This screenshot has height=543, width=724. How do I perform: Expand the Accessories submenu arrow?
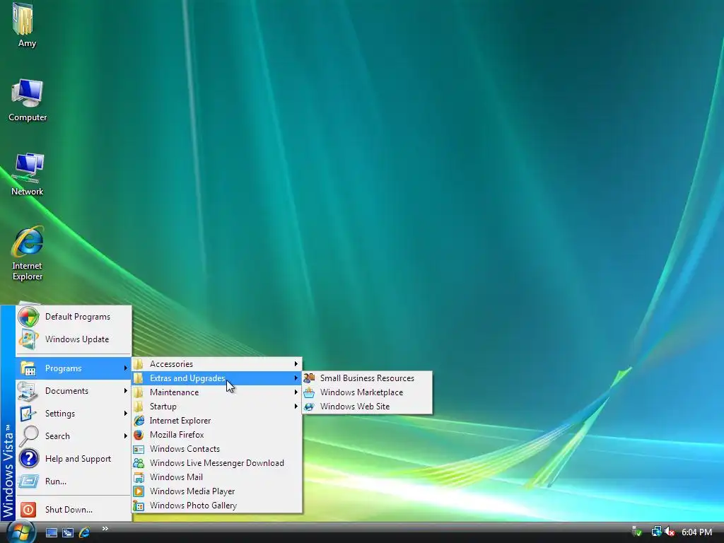coord(296,364)
